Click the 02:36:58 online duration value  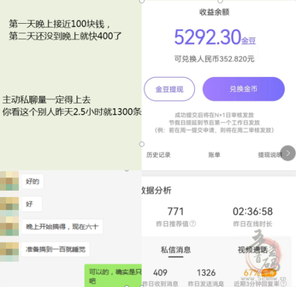coord(253,211)
